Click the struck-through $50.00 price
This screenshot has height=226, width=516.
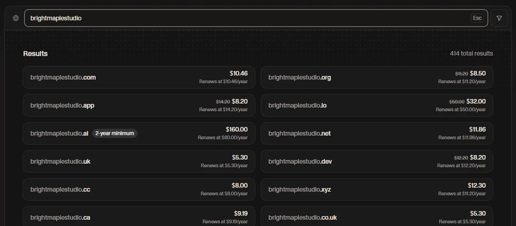click(457, 102)
